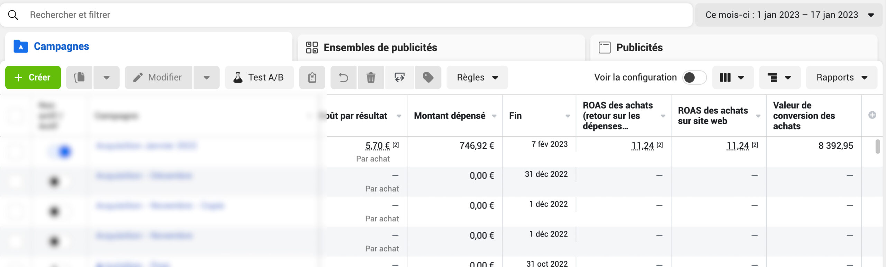Open the date range picker Ce mois-ci
886x267 pixels.
pos(789,15)
